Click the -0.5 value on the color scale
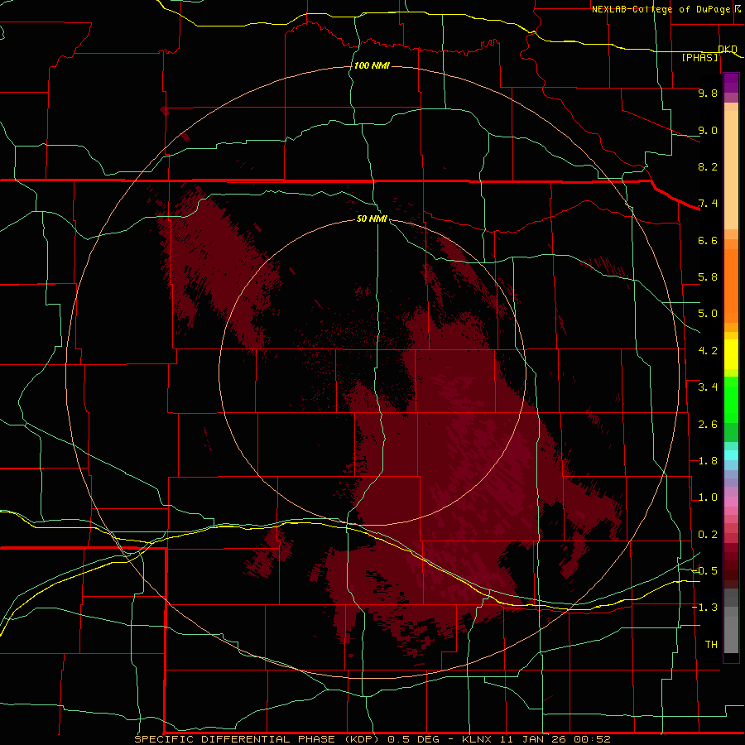The height and width of the screenshot is (745, 745). (704, 571)
